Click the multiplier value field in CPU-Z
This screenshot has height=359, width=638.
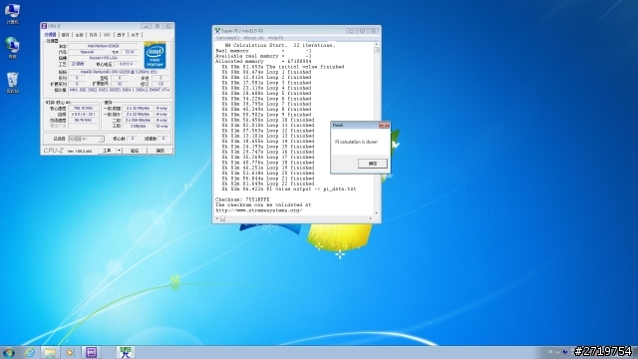click(83, 115)
